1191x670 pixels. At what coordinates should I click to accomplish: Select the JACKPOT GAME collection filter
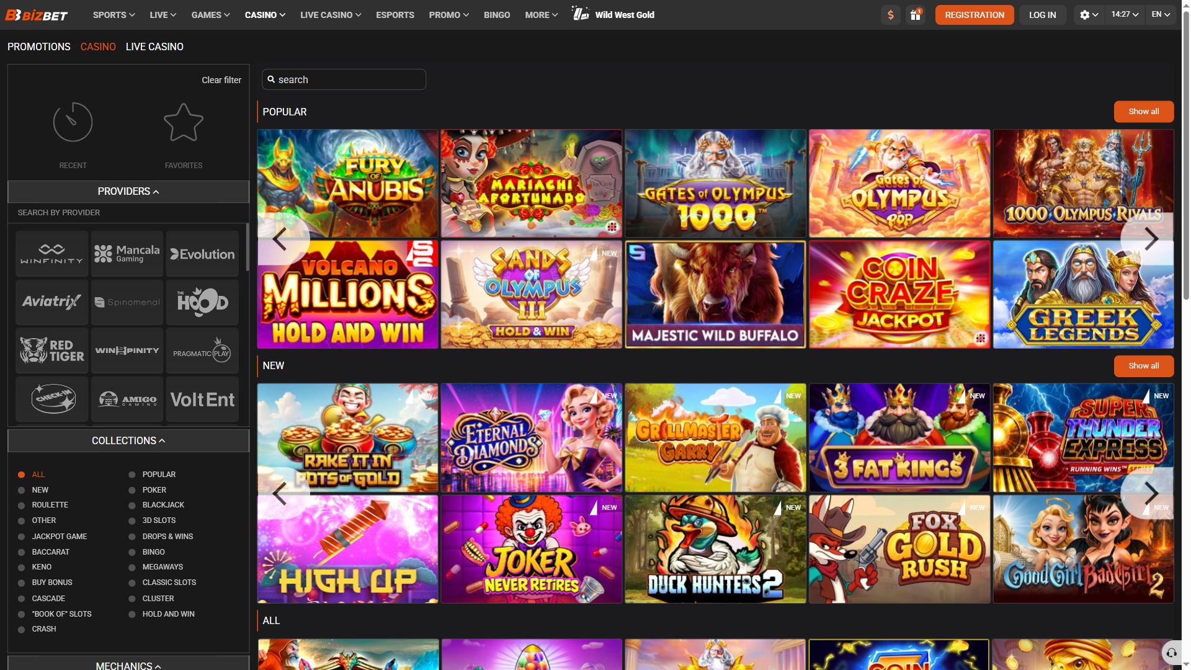53,537
